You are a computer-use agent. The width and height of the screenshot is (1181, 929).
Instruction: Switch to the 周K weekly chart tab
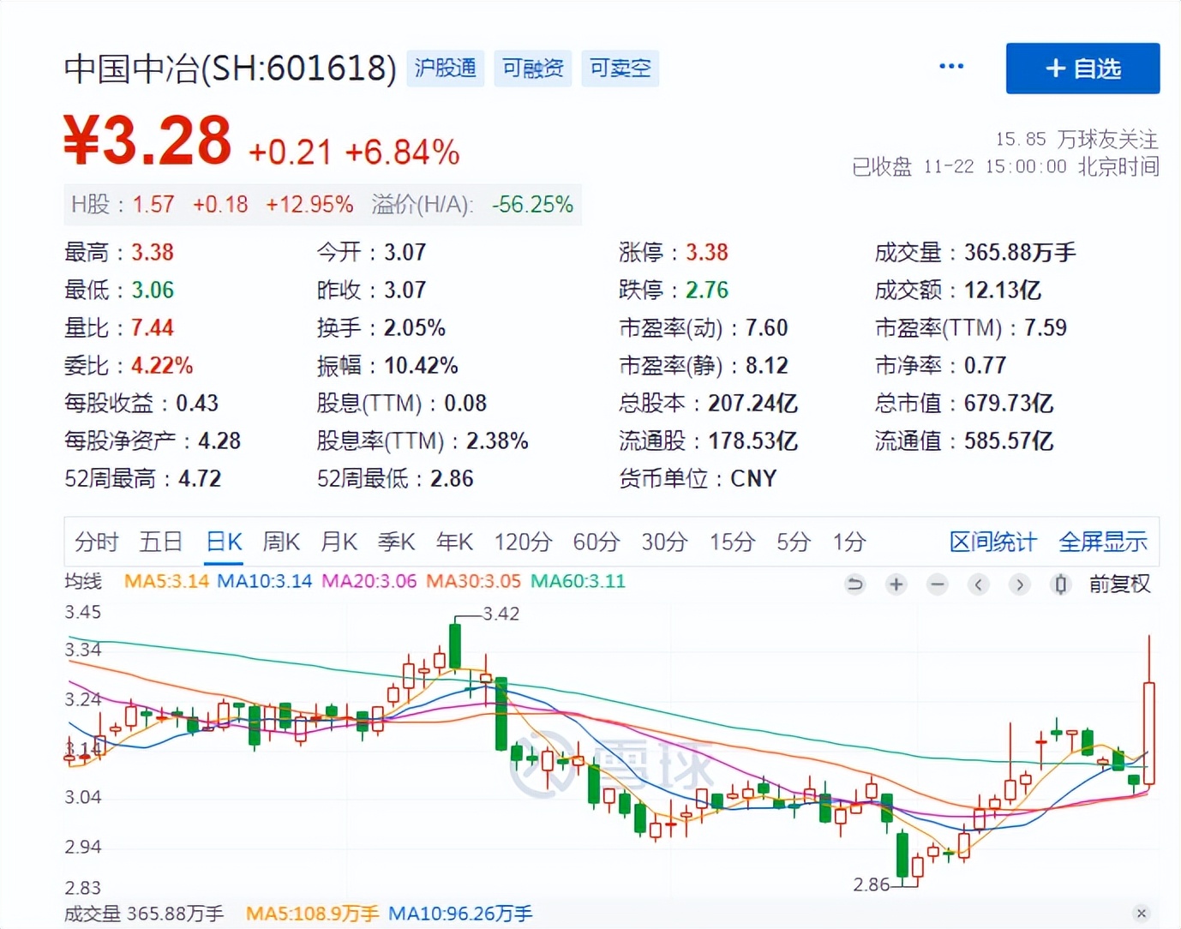pyautogui.click(x=281, y=542)
